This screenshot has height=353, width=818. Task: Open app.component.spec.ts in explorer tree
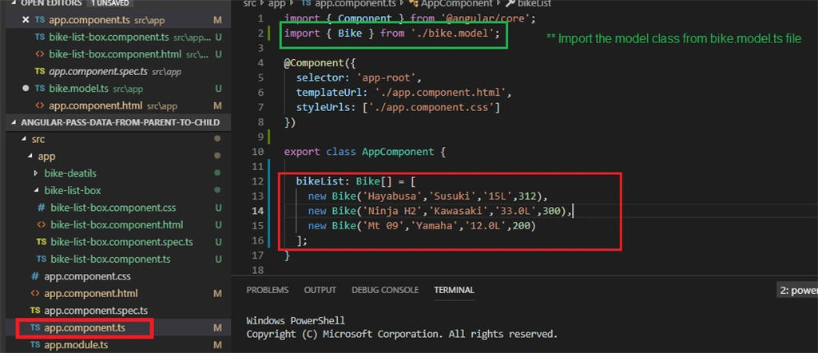[x=96, y=311]
